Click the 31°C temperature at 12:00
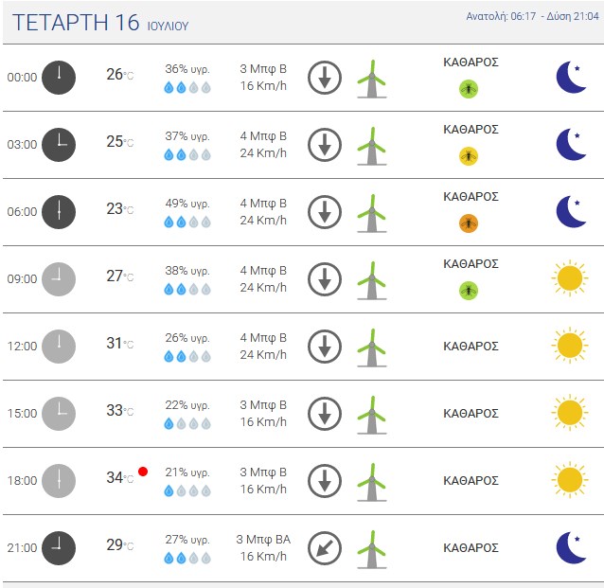The height and width of the screenshot is (588, 604). [120, 343]
